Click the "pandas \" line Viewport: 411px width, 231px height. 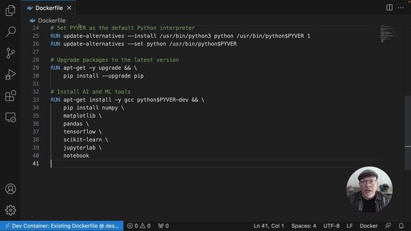76,124
